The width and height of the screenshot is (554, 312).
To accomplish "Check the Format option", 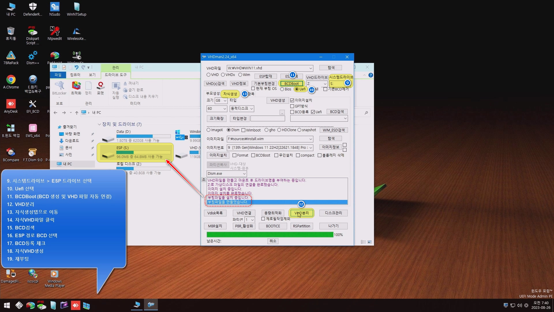I will 235,155.
